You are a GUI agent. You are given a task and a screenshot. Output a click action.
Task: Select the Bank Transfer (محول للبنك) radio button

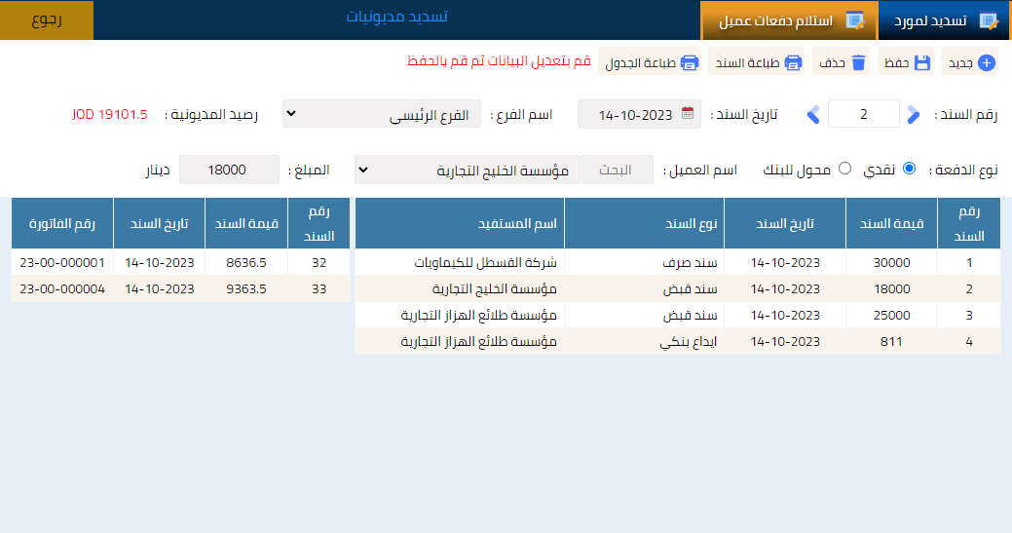(x=844, y=169)
